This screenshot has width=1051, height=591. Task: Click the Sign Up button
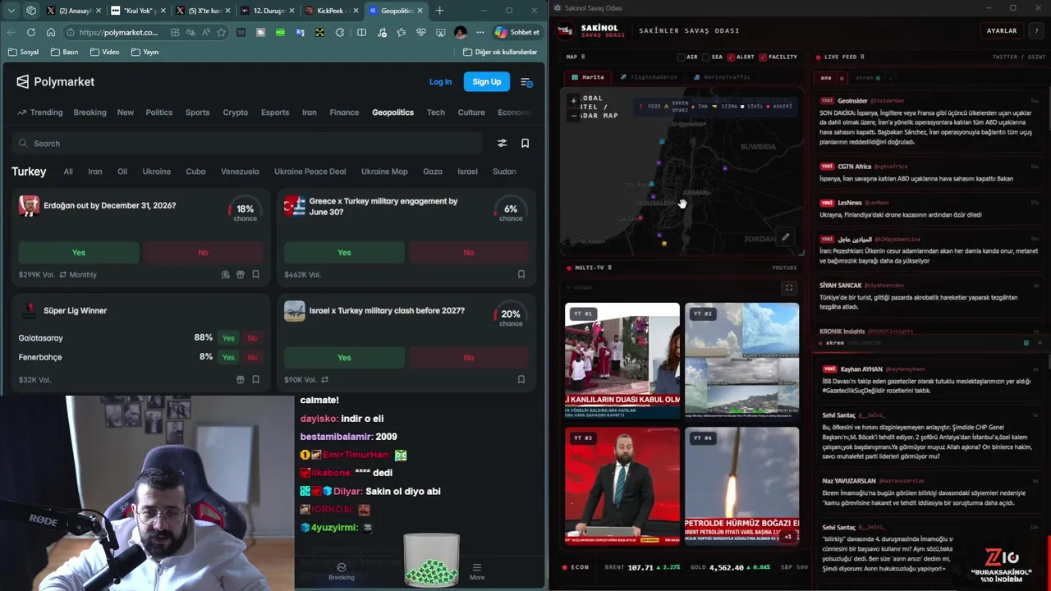[486, 82]
